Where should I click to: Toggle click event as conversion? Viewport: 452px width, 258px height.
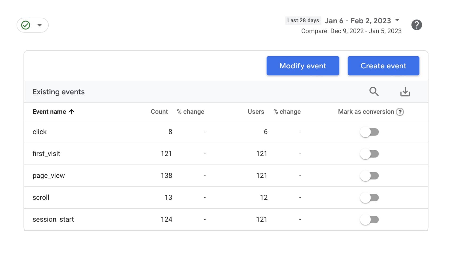369,132
